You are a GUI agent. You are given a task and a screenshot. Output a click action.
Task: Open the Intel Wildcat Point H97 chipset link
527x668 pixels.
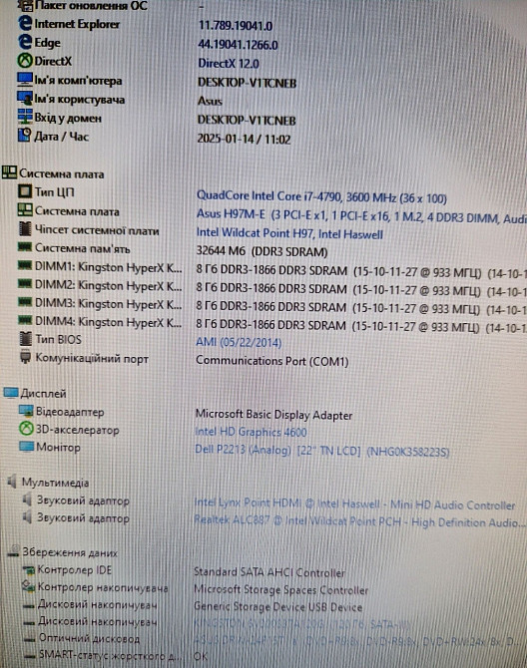289,233
